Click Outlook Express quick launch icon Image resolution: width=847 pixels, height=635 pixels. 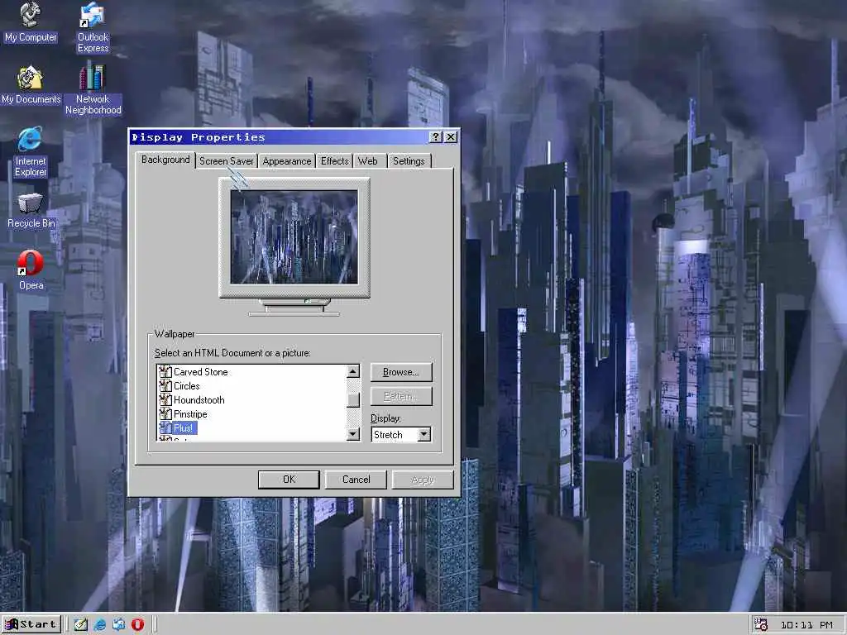pyautogui.click(x=118, y=625)
